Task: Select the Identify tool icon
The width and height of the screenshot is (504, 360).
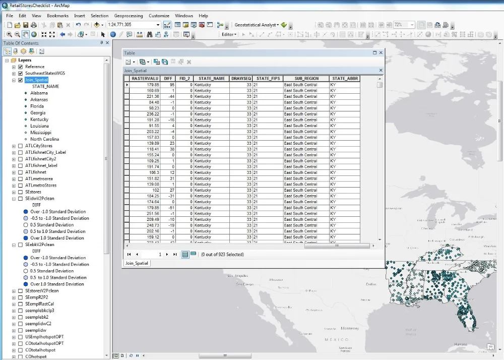Action: click(113, 34)
